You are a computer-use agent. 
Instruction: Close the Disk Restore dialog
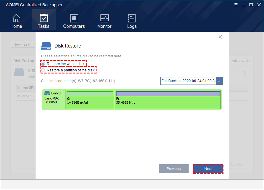click(x=220, y=37)
